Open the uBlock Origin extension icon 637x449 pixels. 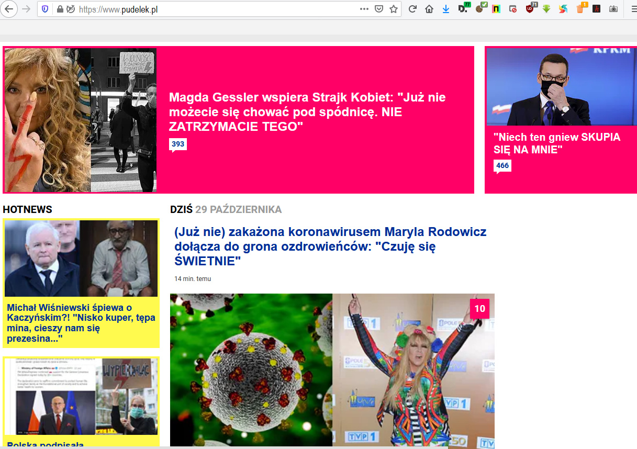point(530,9)
